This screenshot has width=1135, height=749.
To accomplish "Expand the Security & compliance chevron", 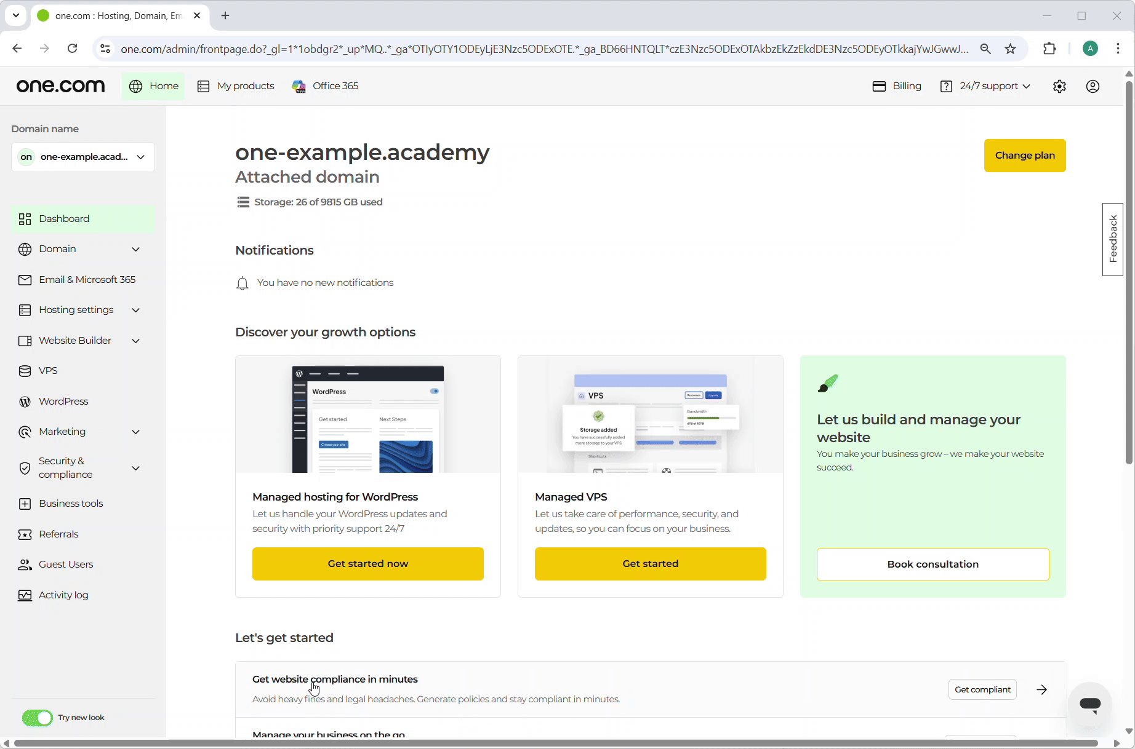I will tap(135, 468).
